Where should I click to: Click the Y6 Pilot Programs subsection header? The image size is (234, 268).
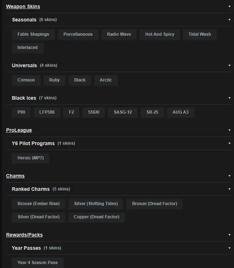click(x=33, y=143)
